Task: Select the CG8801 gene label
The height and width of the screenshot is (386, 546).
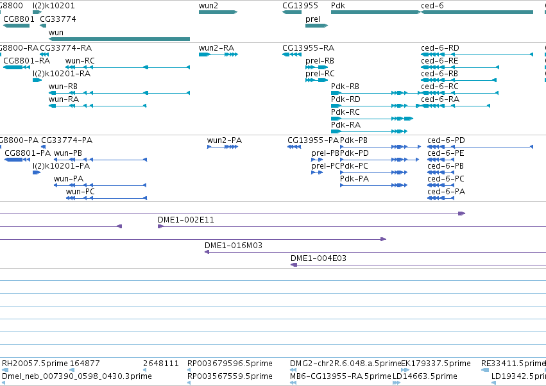Action: pyautogui.click(x=19, y=19)
